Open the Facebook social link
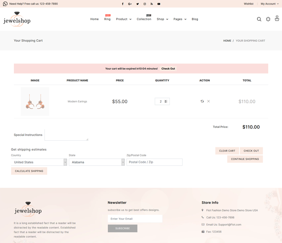This screenshot has height=243, width=282. pyautogui.click(x=123, y=4)
